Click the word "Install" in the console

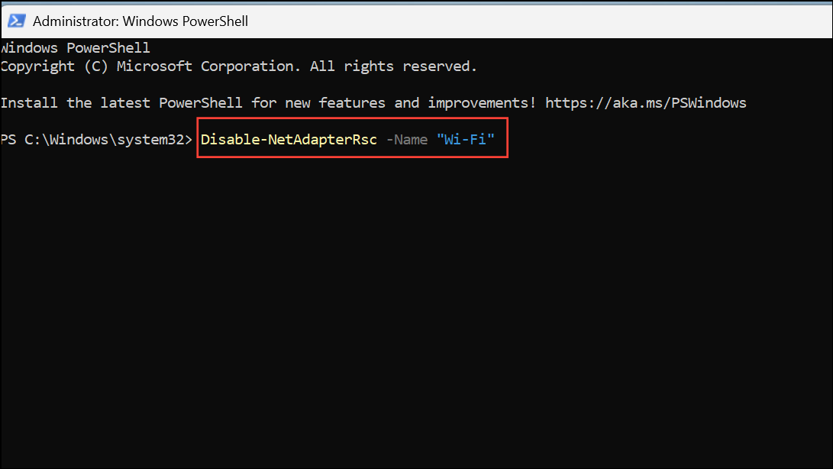[29, 102]
